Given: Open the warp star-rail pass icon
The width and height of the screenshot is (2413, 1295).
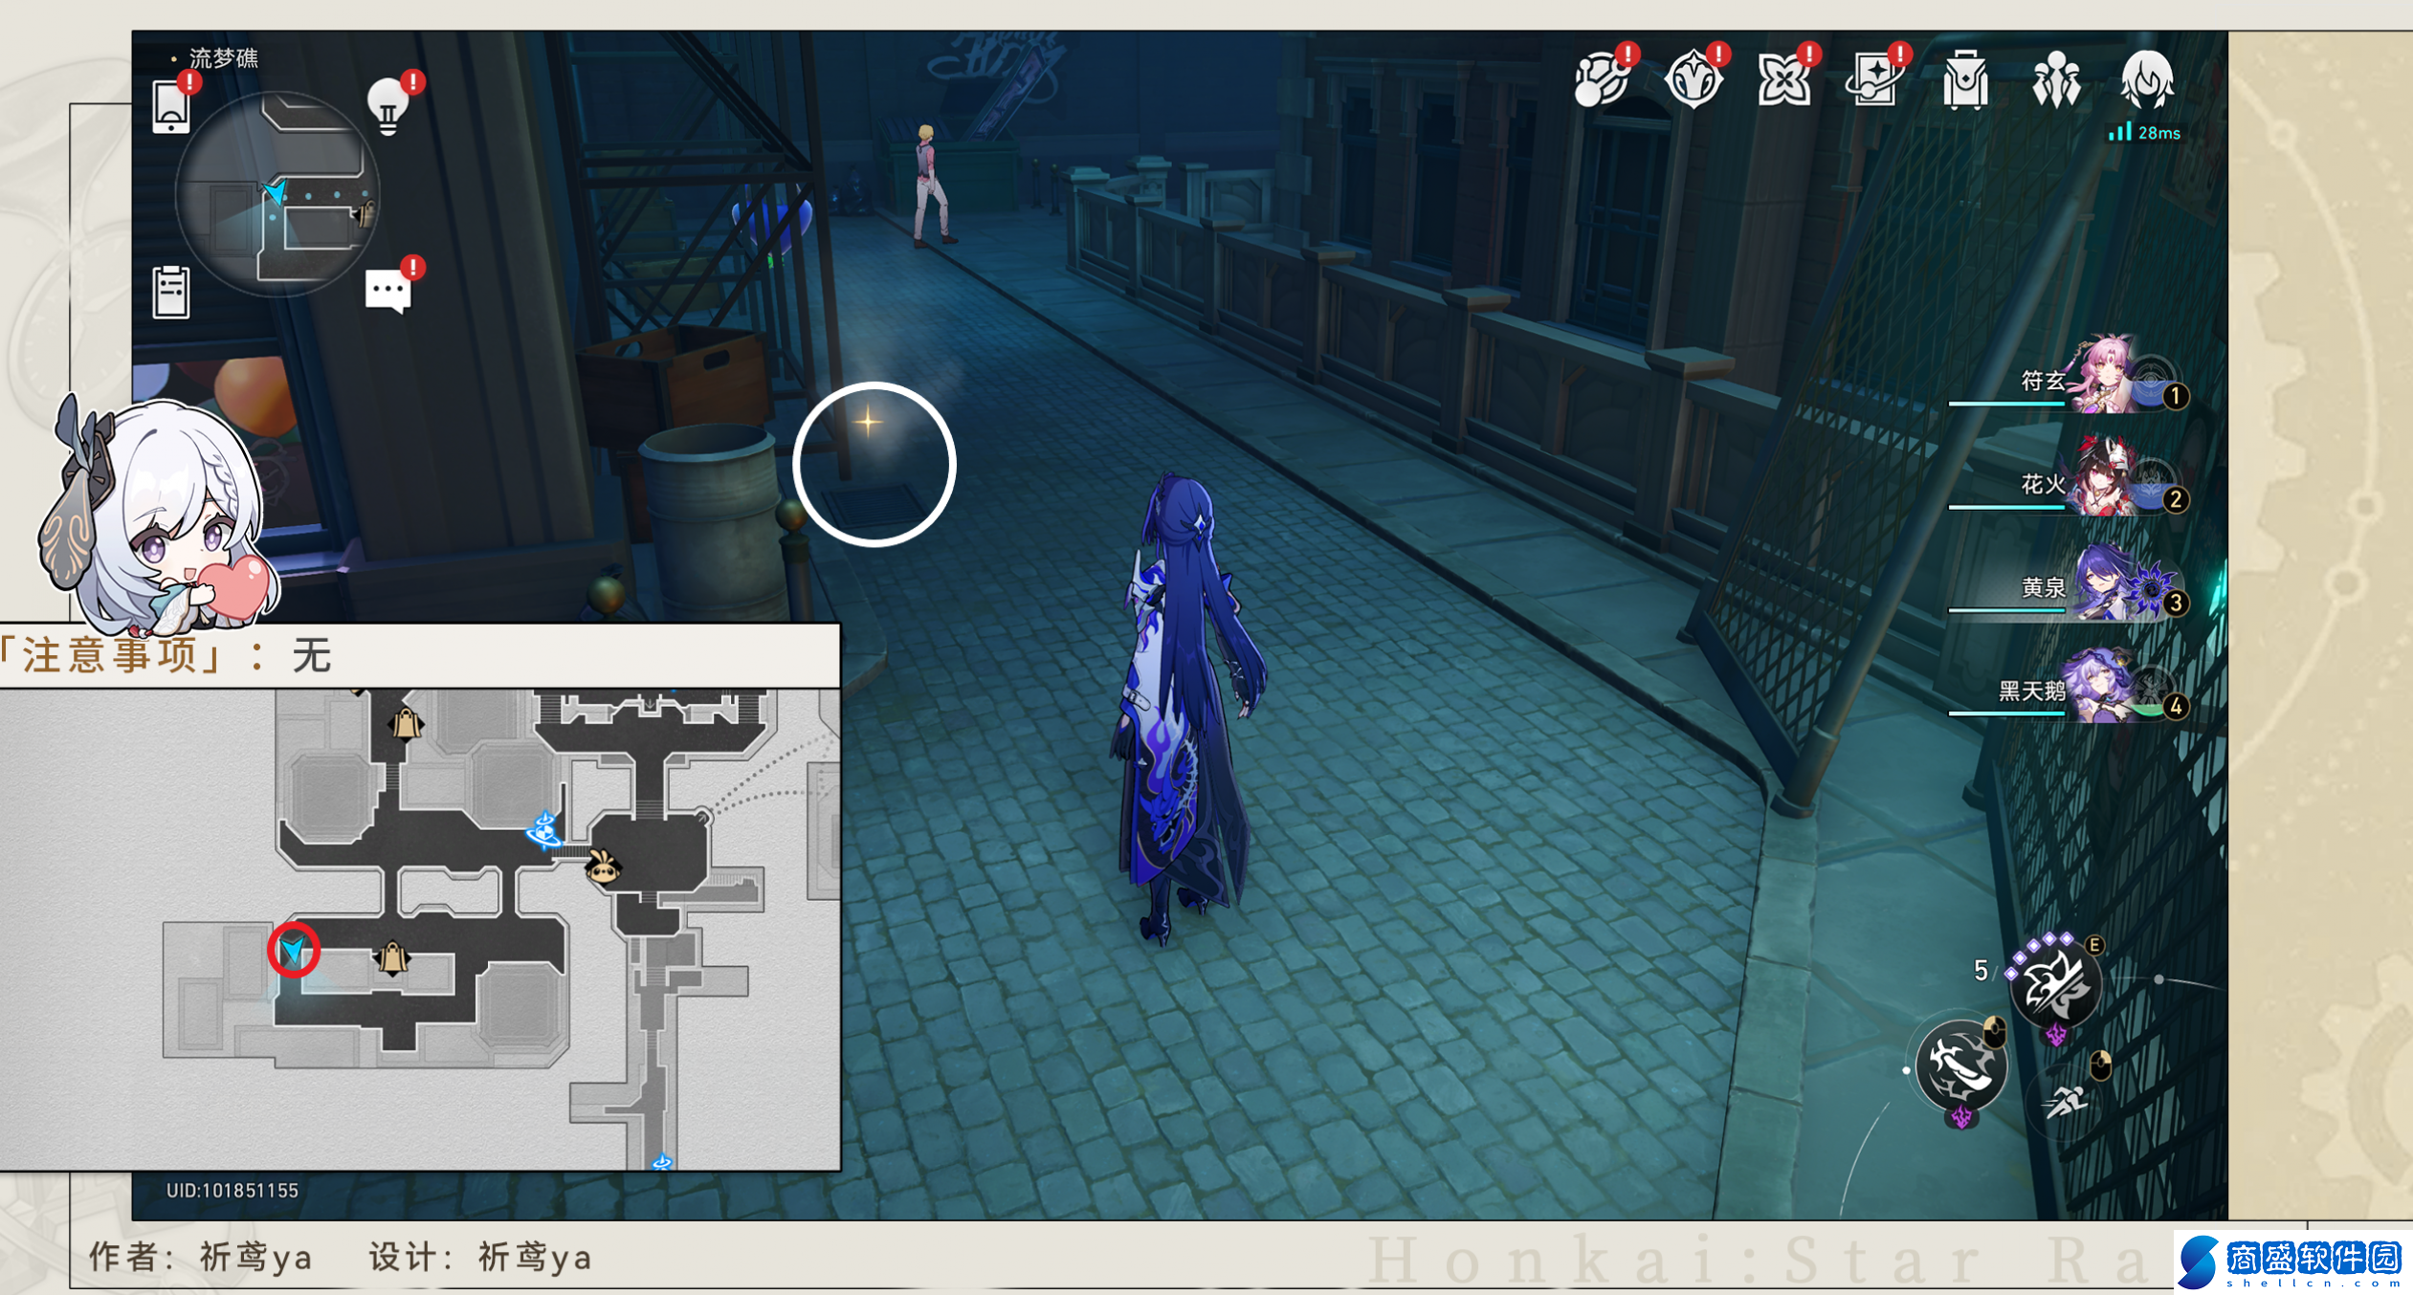Looking at the screenshot, I should tap(1874, 80).
